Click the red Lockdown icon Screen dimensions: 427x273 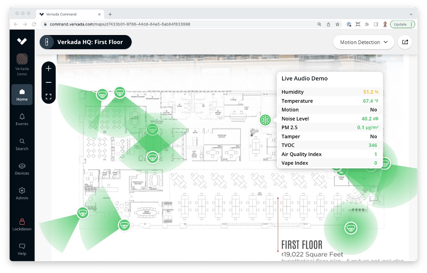pyautogui.click(x=22, y=223)
